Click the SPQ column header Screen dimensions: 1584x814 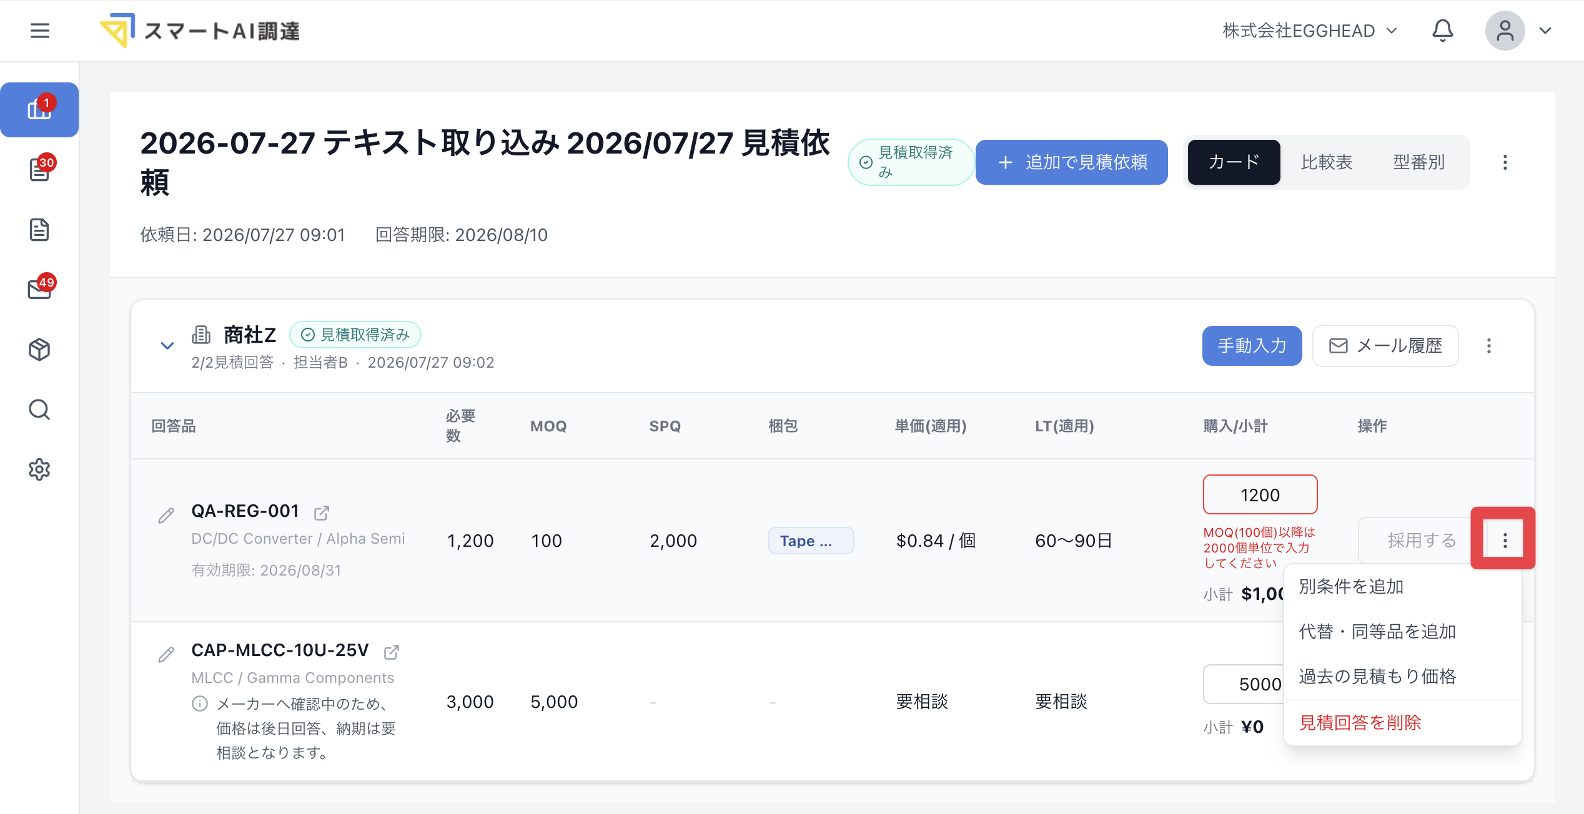(665, 426)
